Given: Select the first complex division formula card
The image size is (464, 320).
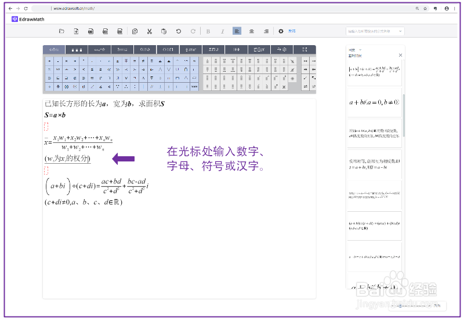Looking at the screenshot, I should coord(374,72).
